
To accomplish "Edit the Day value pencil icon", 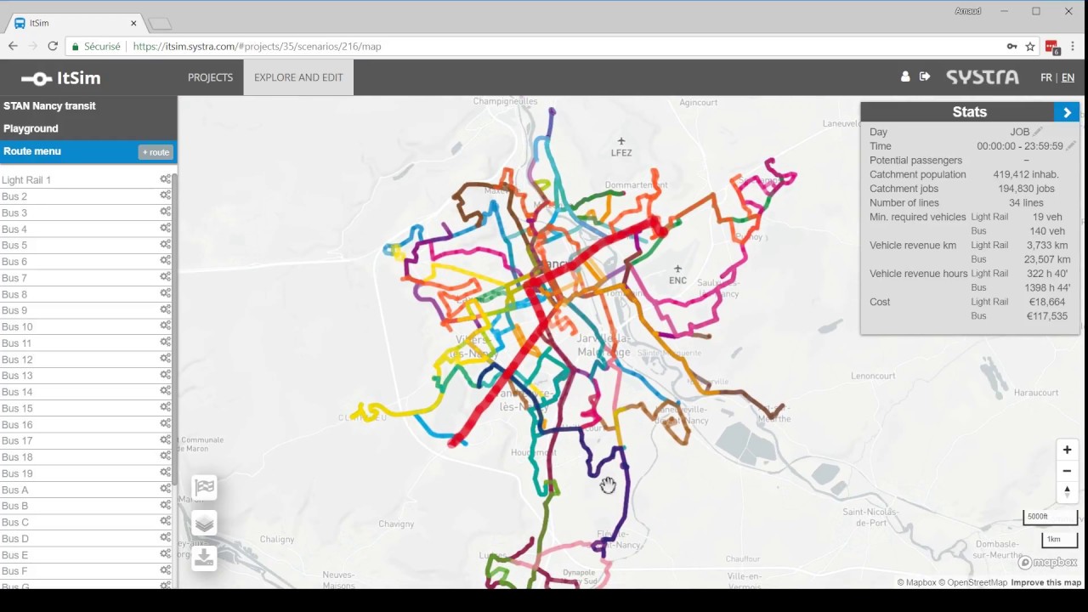I will click(1038, 132).
